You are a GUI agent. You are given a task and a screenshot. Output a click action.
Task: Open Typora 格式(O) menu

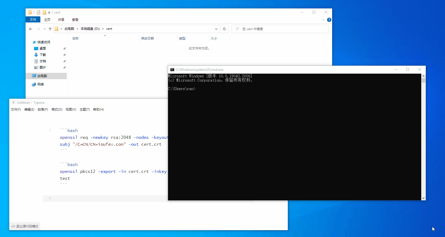tap(57, 110)
